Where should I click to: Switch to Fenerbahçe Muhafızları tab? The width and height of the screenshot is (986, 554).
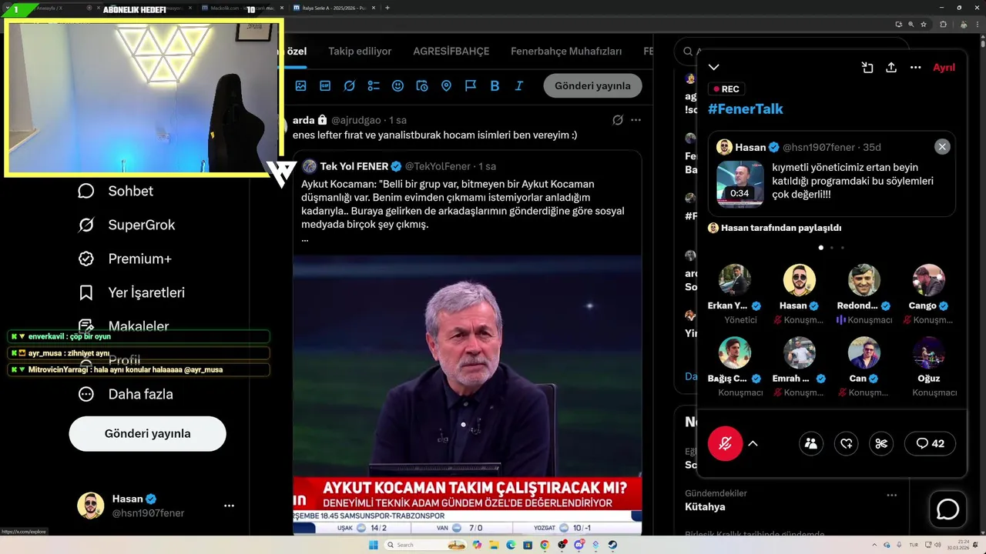(566, 52)
